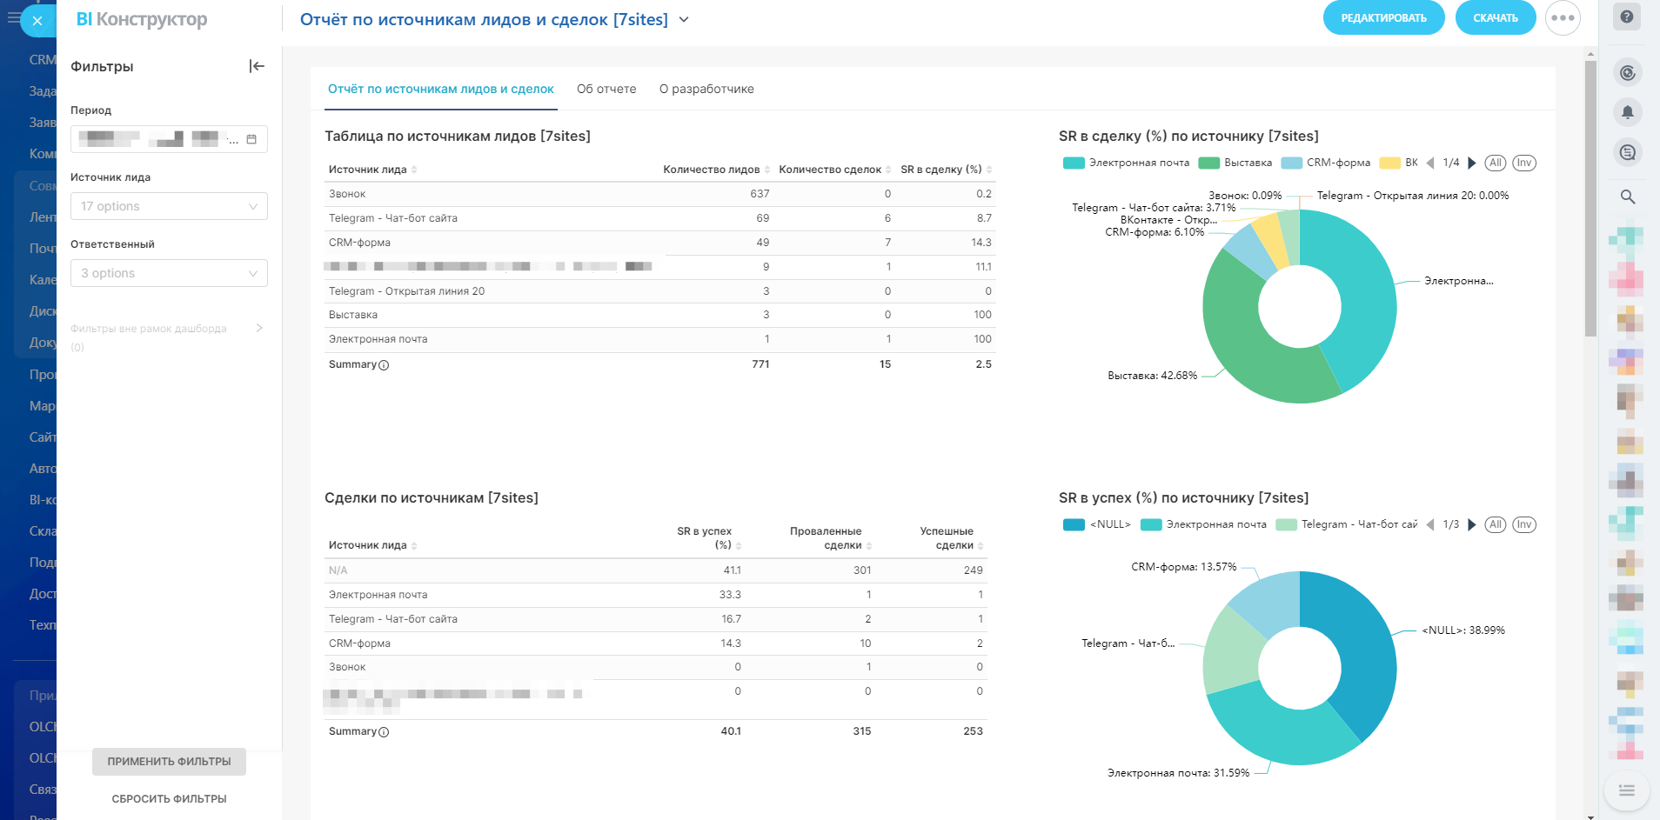The width and height of the screenshot is (1660, 820).
Task: Switch to the Об отчете tab
Action: click(x=606, y=89)
